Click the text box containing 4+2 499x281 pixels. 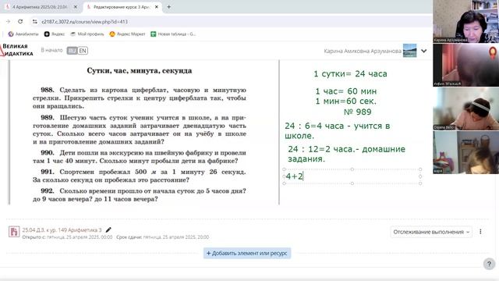(x=352, y=176)
